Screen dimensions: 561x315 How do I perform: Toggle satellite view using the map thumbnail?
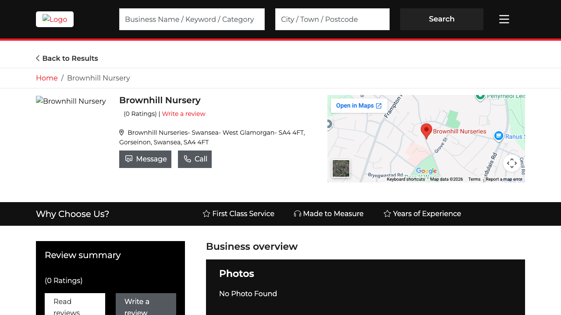(x=341, y=168)
